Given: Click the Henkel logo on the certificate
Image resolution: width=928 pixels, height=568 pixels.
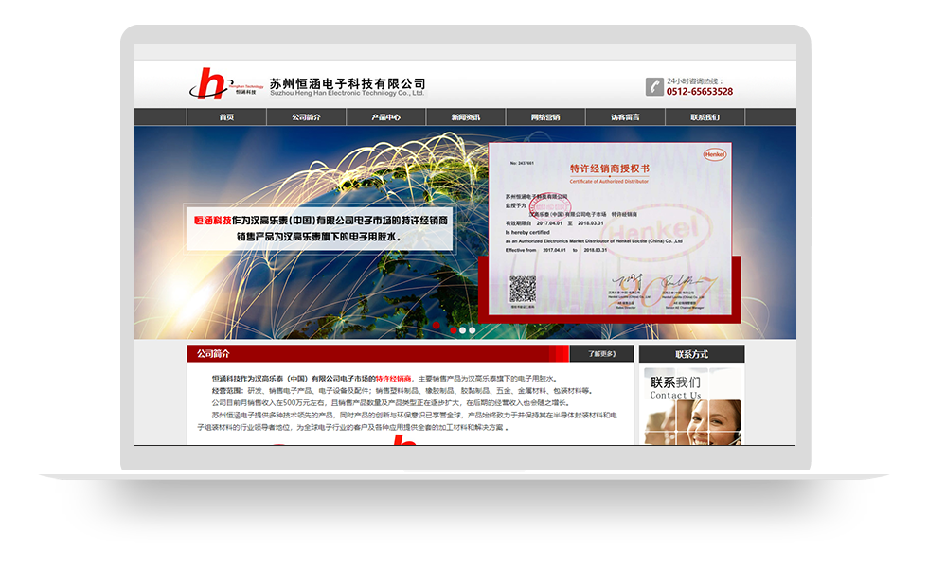Looking at the screenshot, I should pos(714,154).
